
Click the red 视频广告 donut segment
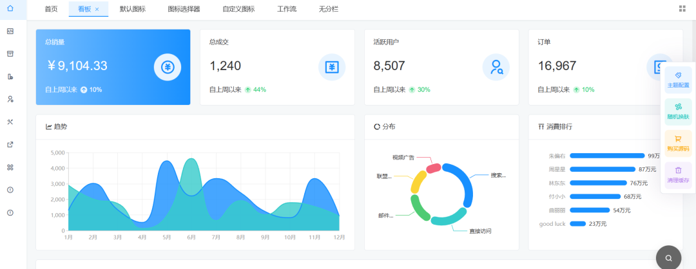(433, 168)
